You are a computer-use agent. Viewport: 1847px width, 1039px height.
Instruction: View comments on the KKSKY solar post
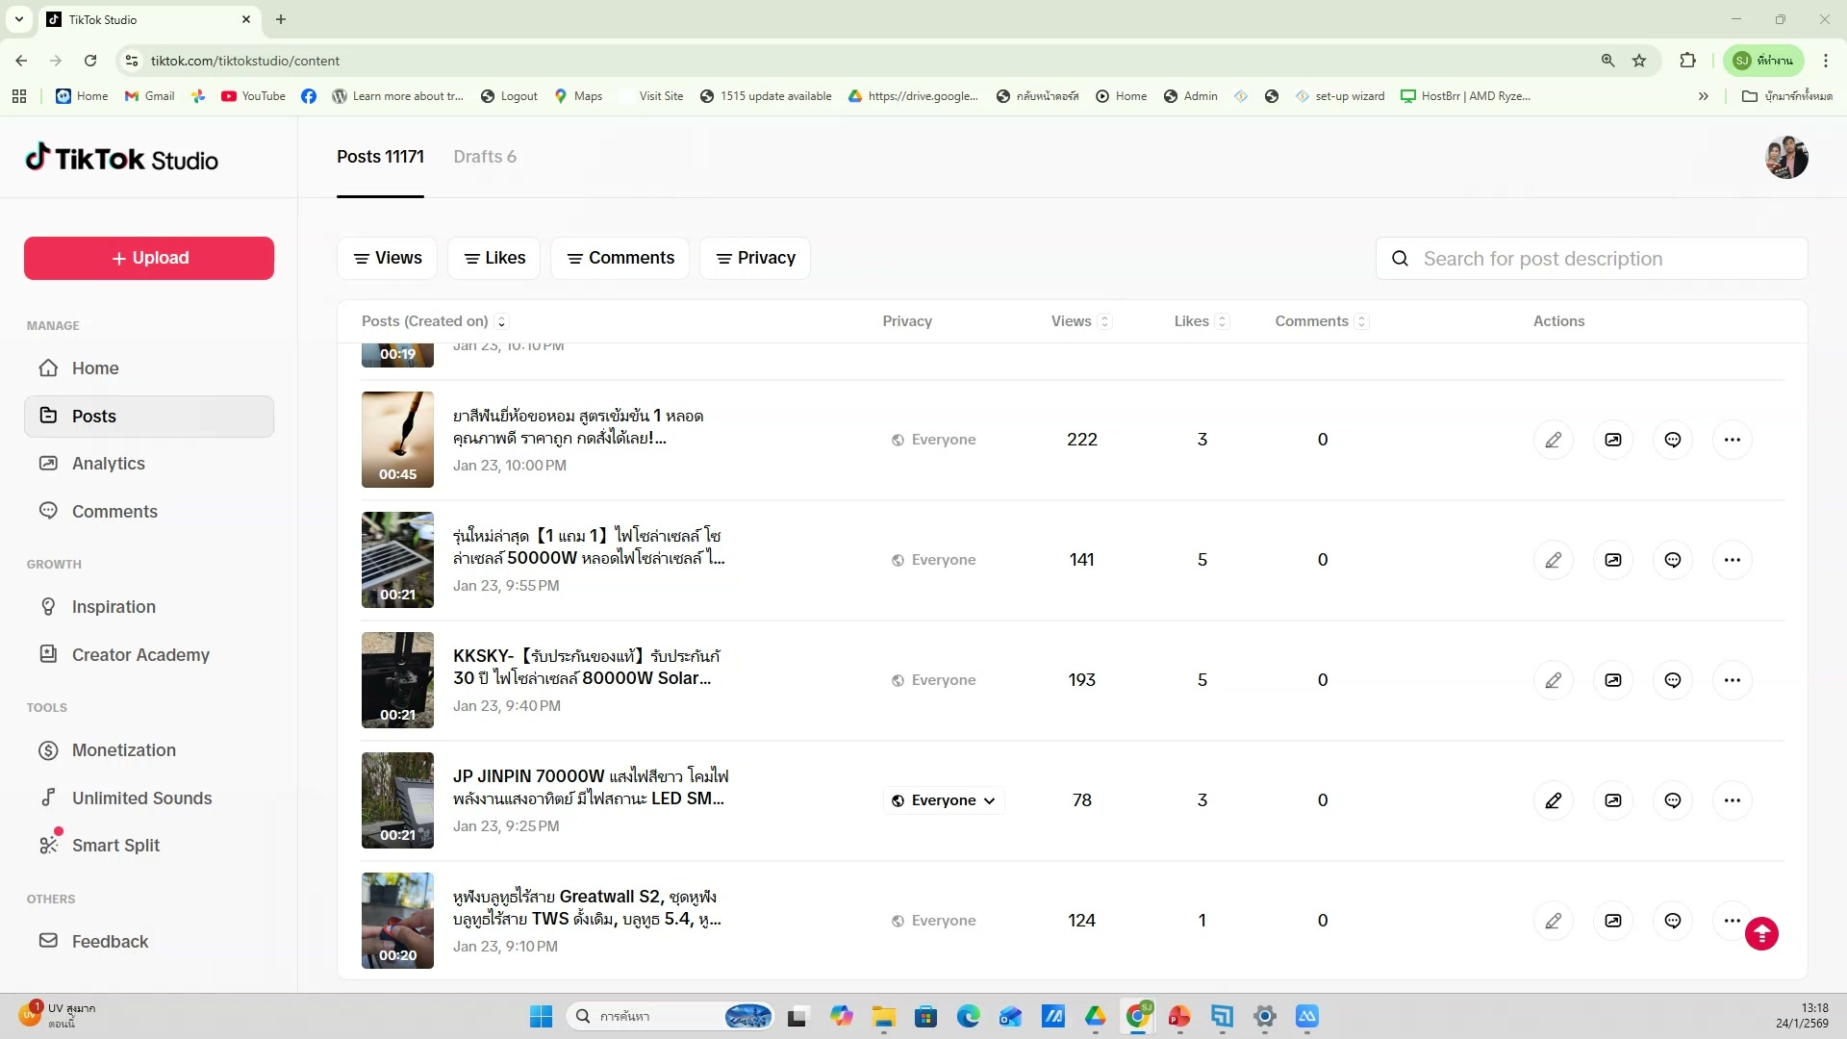[1673, 679]
